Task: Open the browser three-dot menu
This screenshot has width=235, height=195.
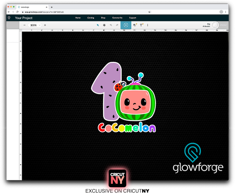Action: (225, 12)
